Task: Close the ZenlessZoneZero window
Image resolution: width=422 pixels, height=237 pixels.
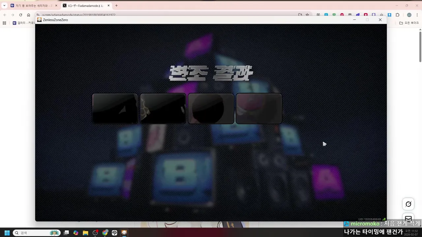Action: (380, 20)
